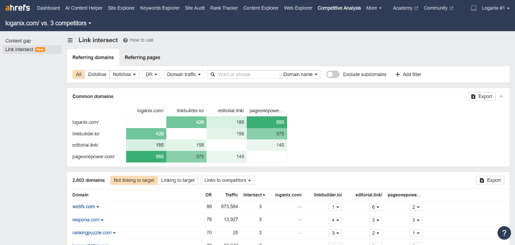The image size is (515, 245).
Task: Open respona.com linkbuilder.io count 4 dropdown
Action: pyautogui.click(x=335, y=220)
